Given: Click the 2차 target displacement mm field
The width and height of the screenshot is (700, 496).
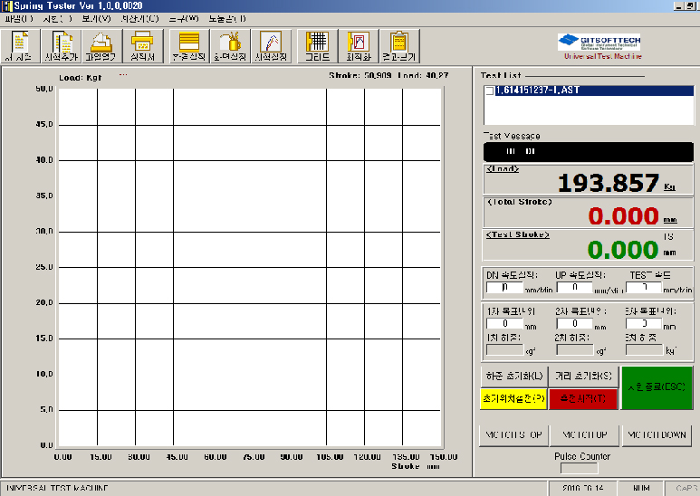Looking at the screenshot, I should point(574,323).
